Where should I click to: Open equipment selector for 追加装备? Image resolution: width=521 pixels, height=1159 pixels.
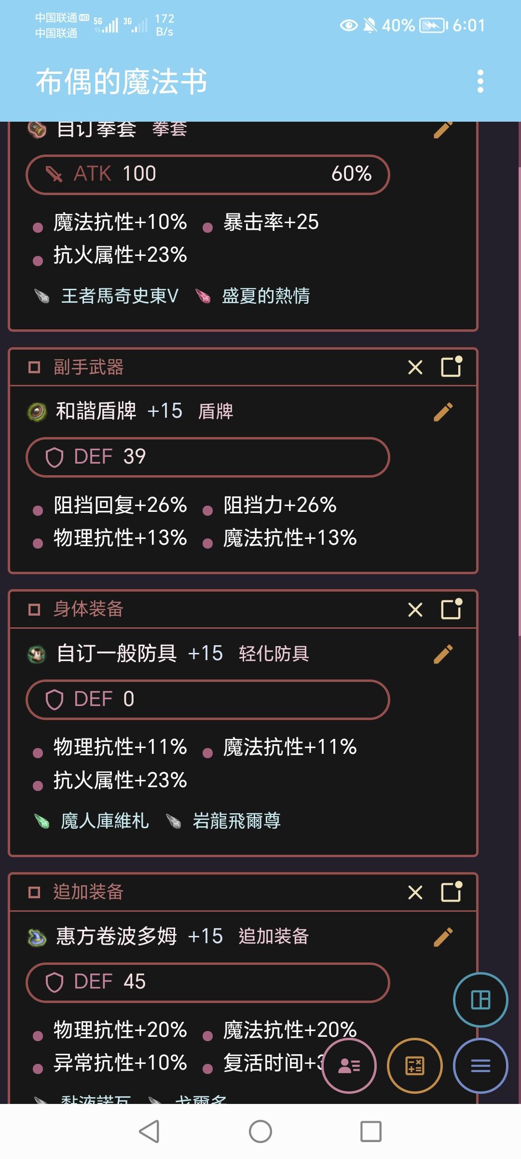452,891
